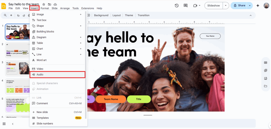The width and height of the screenshot is (271, 129).
Task: Star this presentation
Action: [44, 4]
